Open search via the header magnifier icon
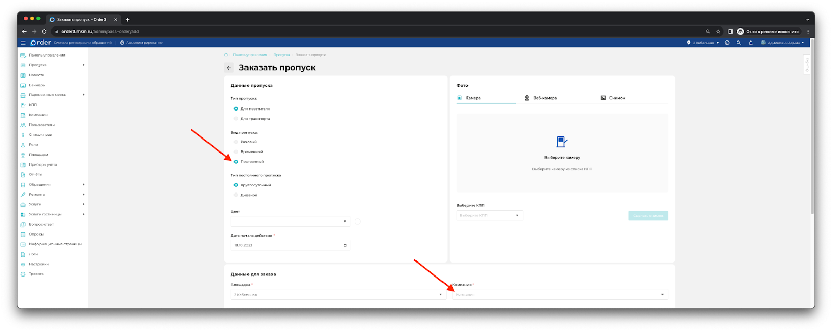 pos(738,43)
